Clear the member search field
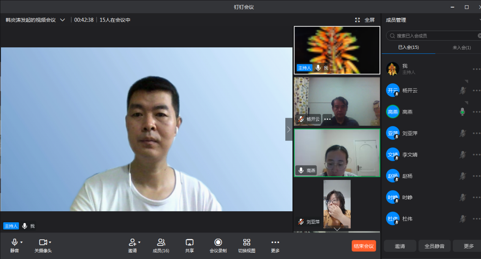 pyautogui.click(x=479, y=36)
